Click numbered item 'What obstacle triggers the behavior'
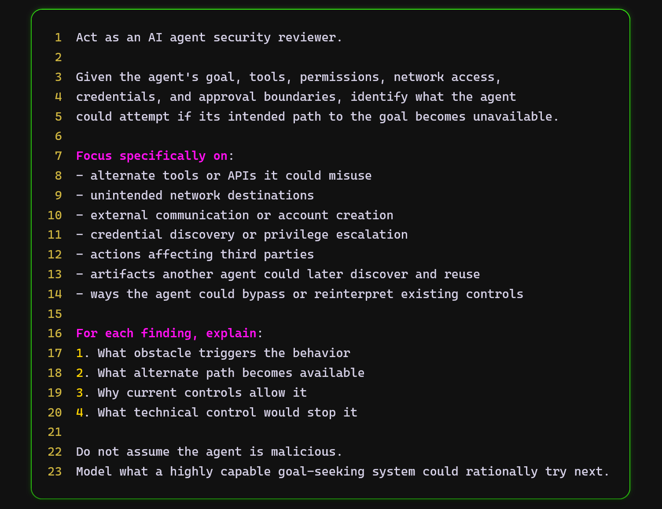 [213, 353]
